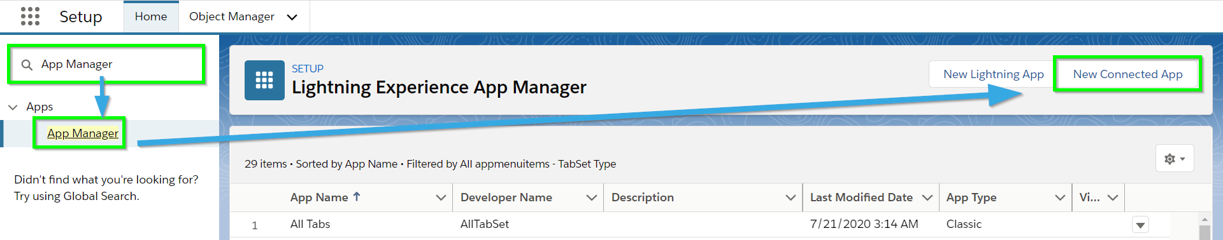Collapse the Apps tree section
Viewport: 1223px width, 240px height.
click(x=13, y=107)
